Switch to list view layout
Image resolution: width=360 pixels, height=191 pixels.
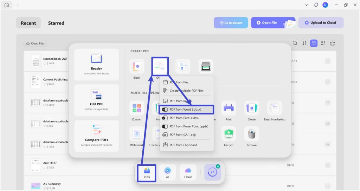tap(314, 43)
